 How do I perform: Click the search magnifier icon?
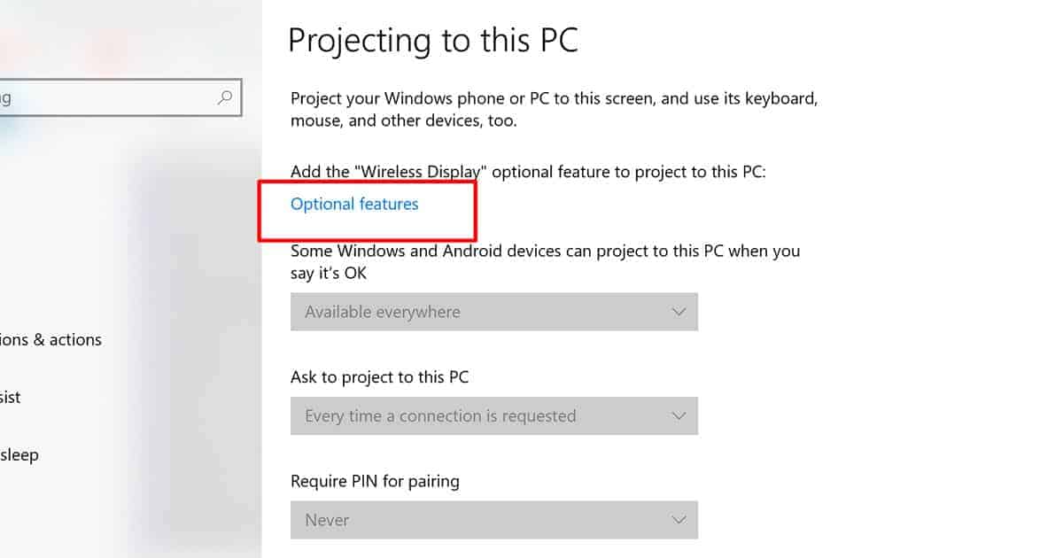tap(225, 97)
